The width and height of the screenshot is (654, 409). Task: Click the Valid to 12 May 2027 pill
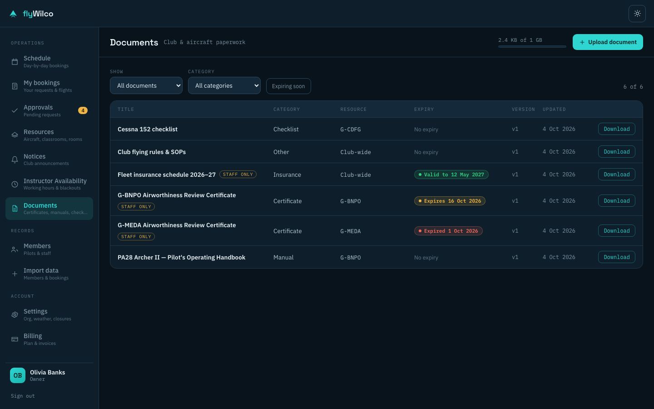(x=451, y=175)
